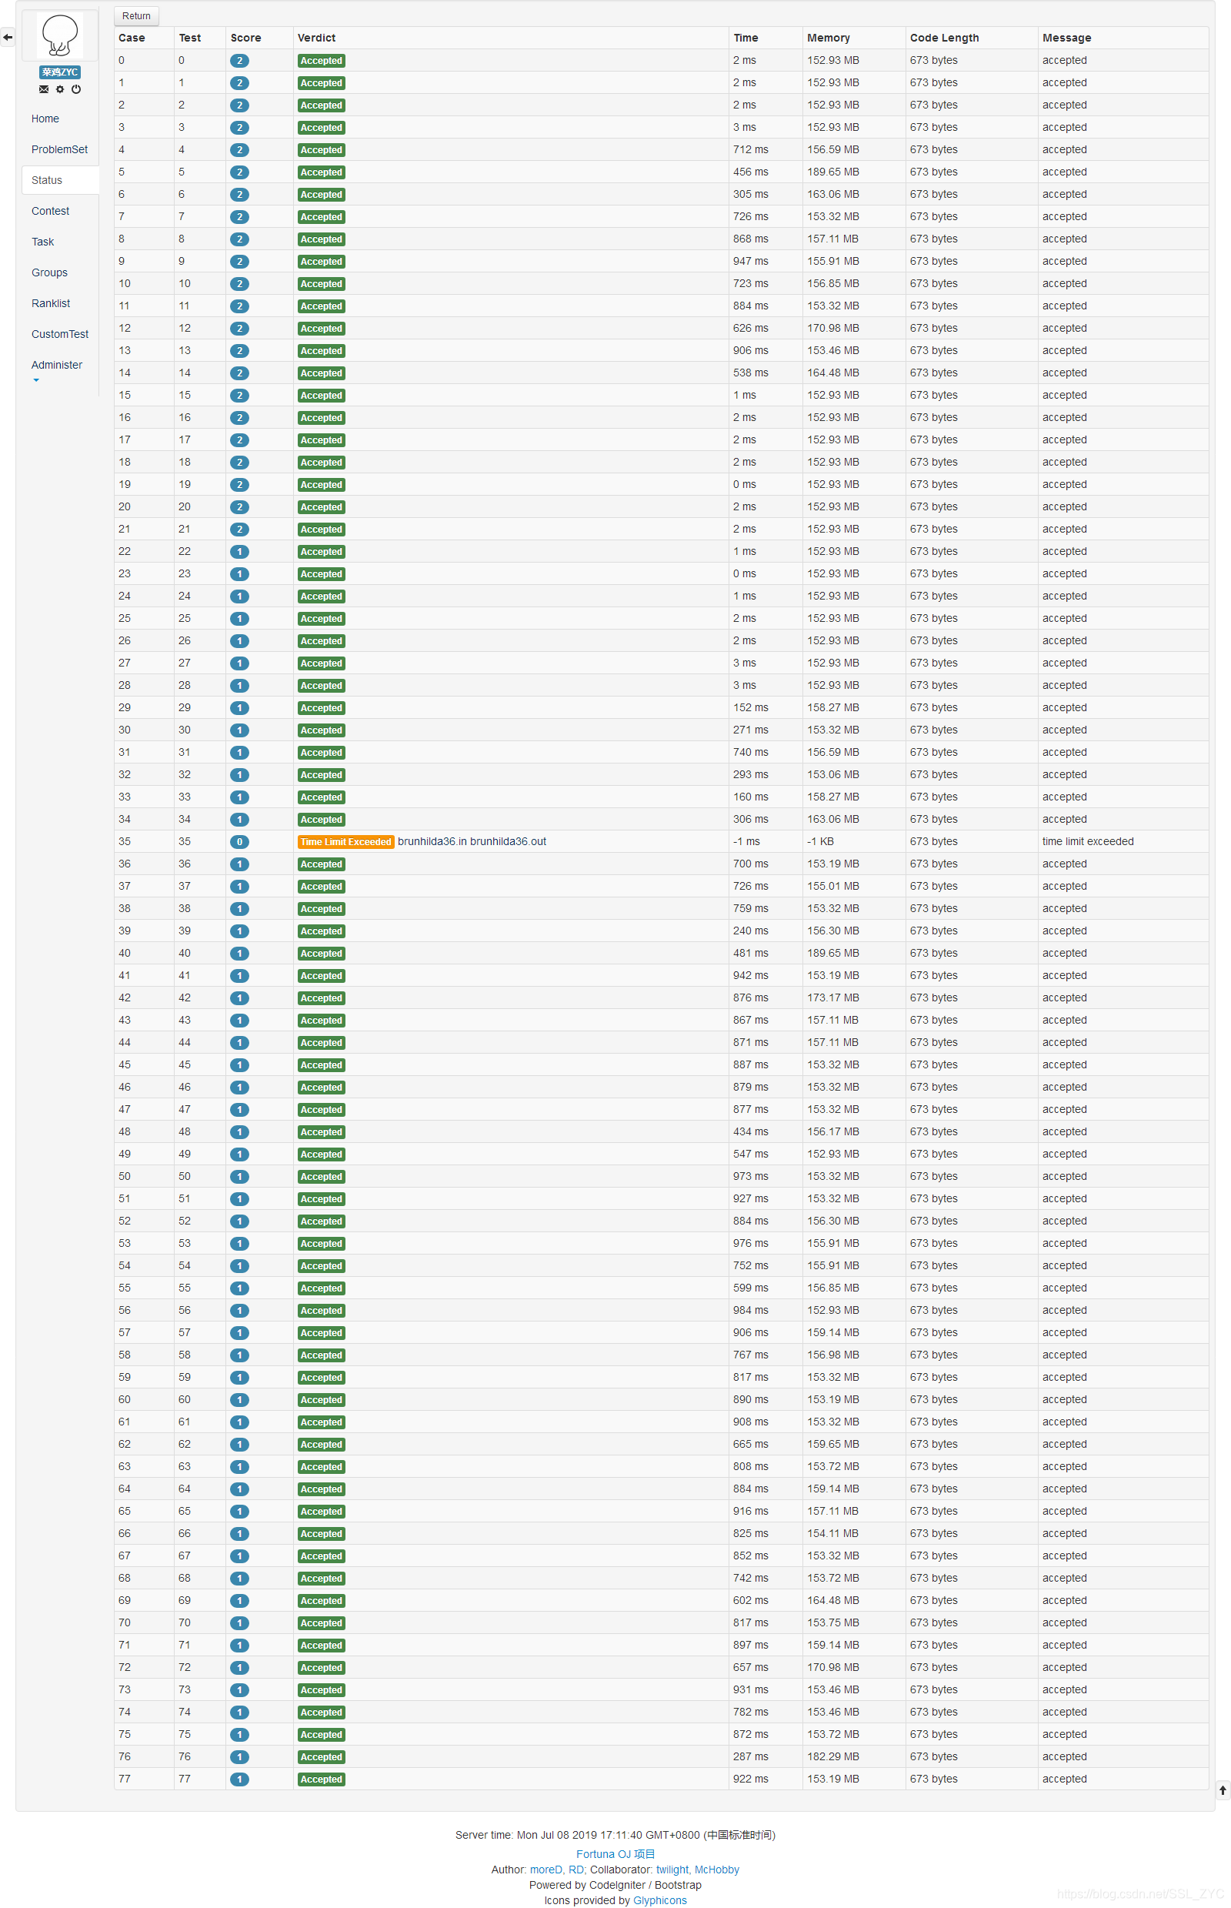The image size is (1231, 1908).
Task: Click the '-1 ms' time cell
Action: click(746, 841)
